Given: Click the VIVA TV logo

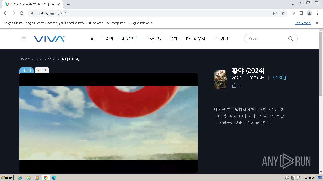Looking at the screenshot, I should click(49, 39).
